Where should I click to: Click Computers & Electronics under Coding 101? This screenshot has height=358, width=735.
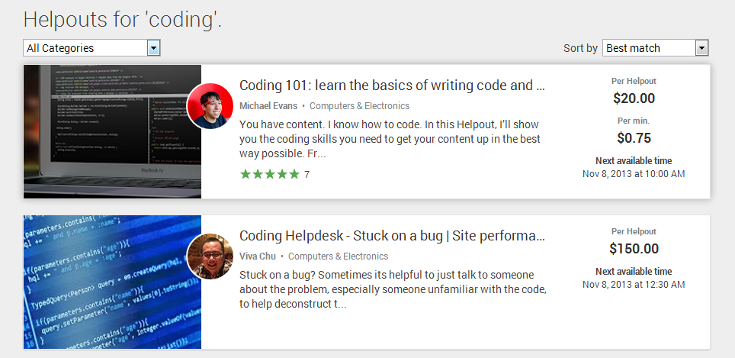click(x=359, y=106)
